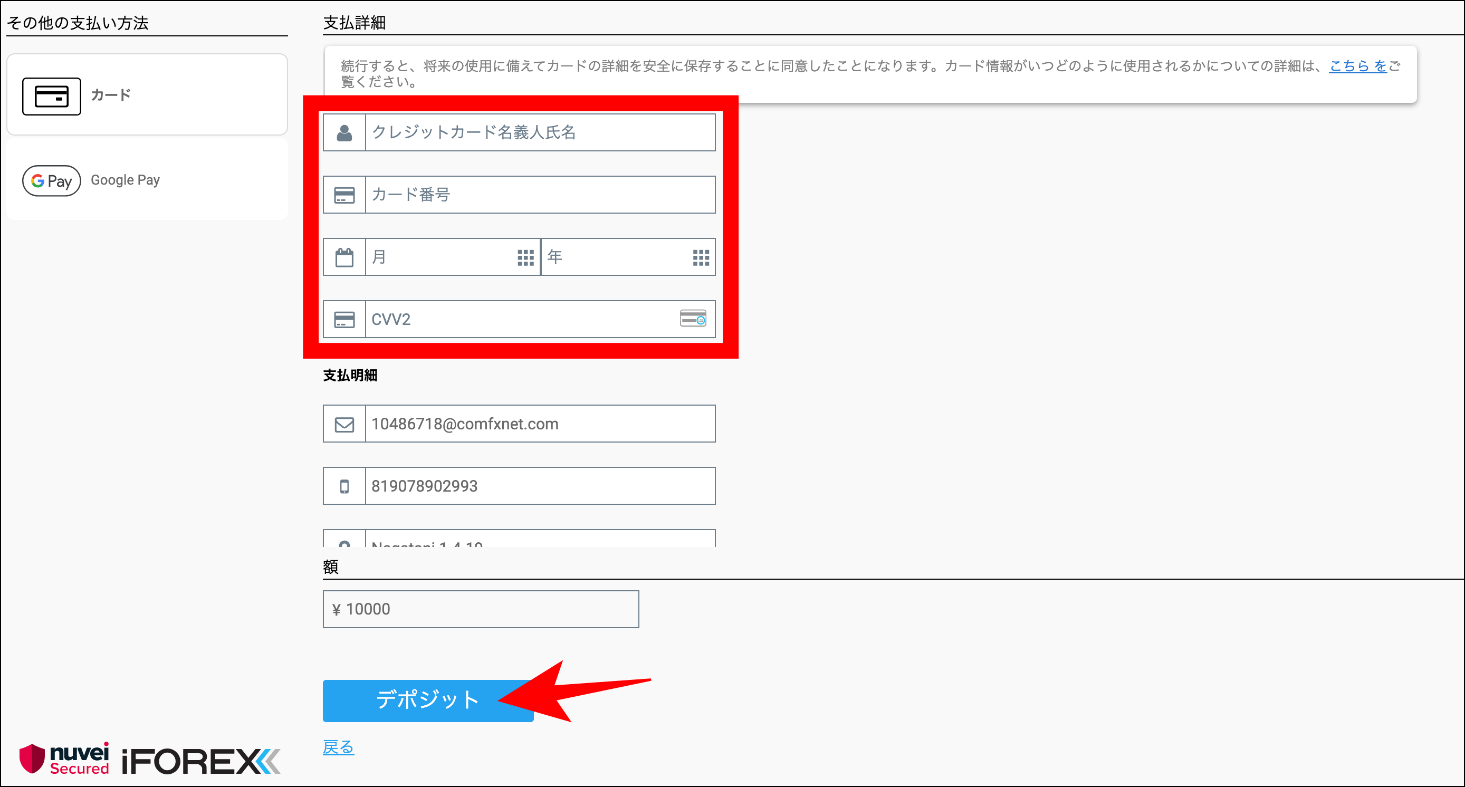Select the Google Pay payment method

click(x=147, y=180)
